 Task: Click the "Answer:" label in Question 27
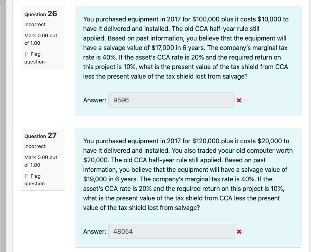click(x=94, y=231)
